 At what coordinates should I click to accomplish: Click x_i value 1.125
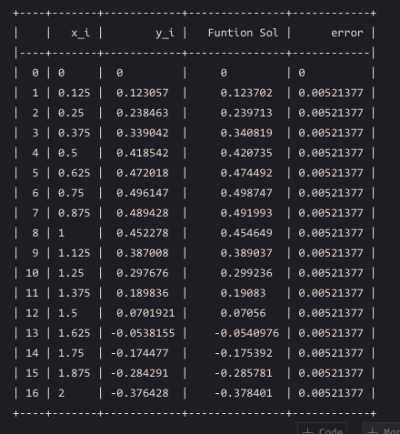tap(75, 253)
